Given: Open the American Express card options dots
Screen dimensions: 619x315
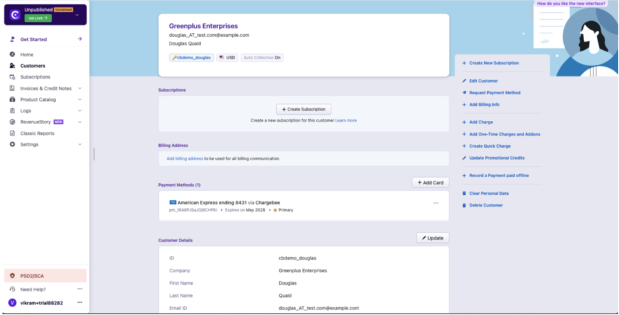Looking at the screenshot, I should [436, 203].
